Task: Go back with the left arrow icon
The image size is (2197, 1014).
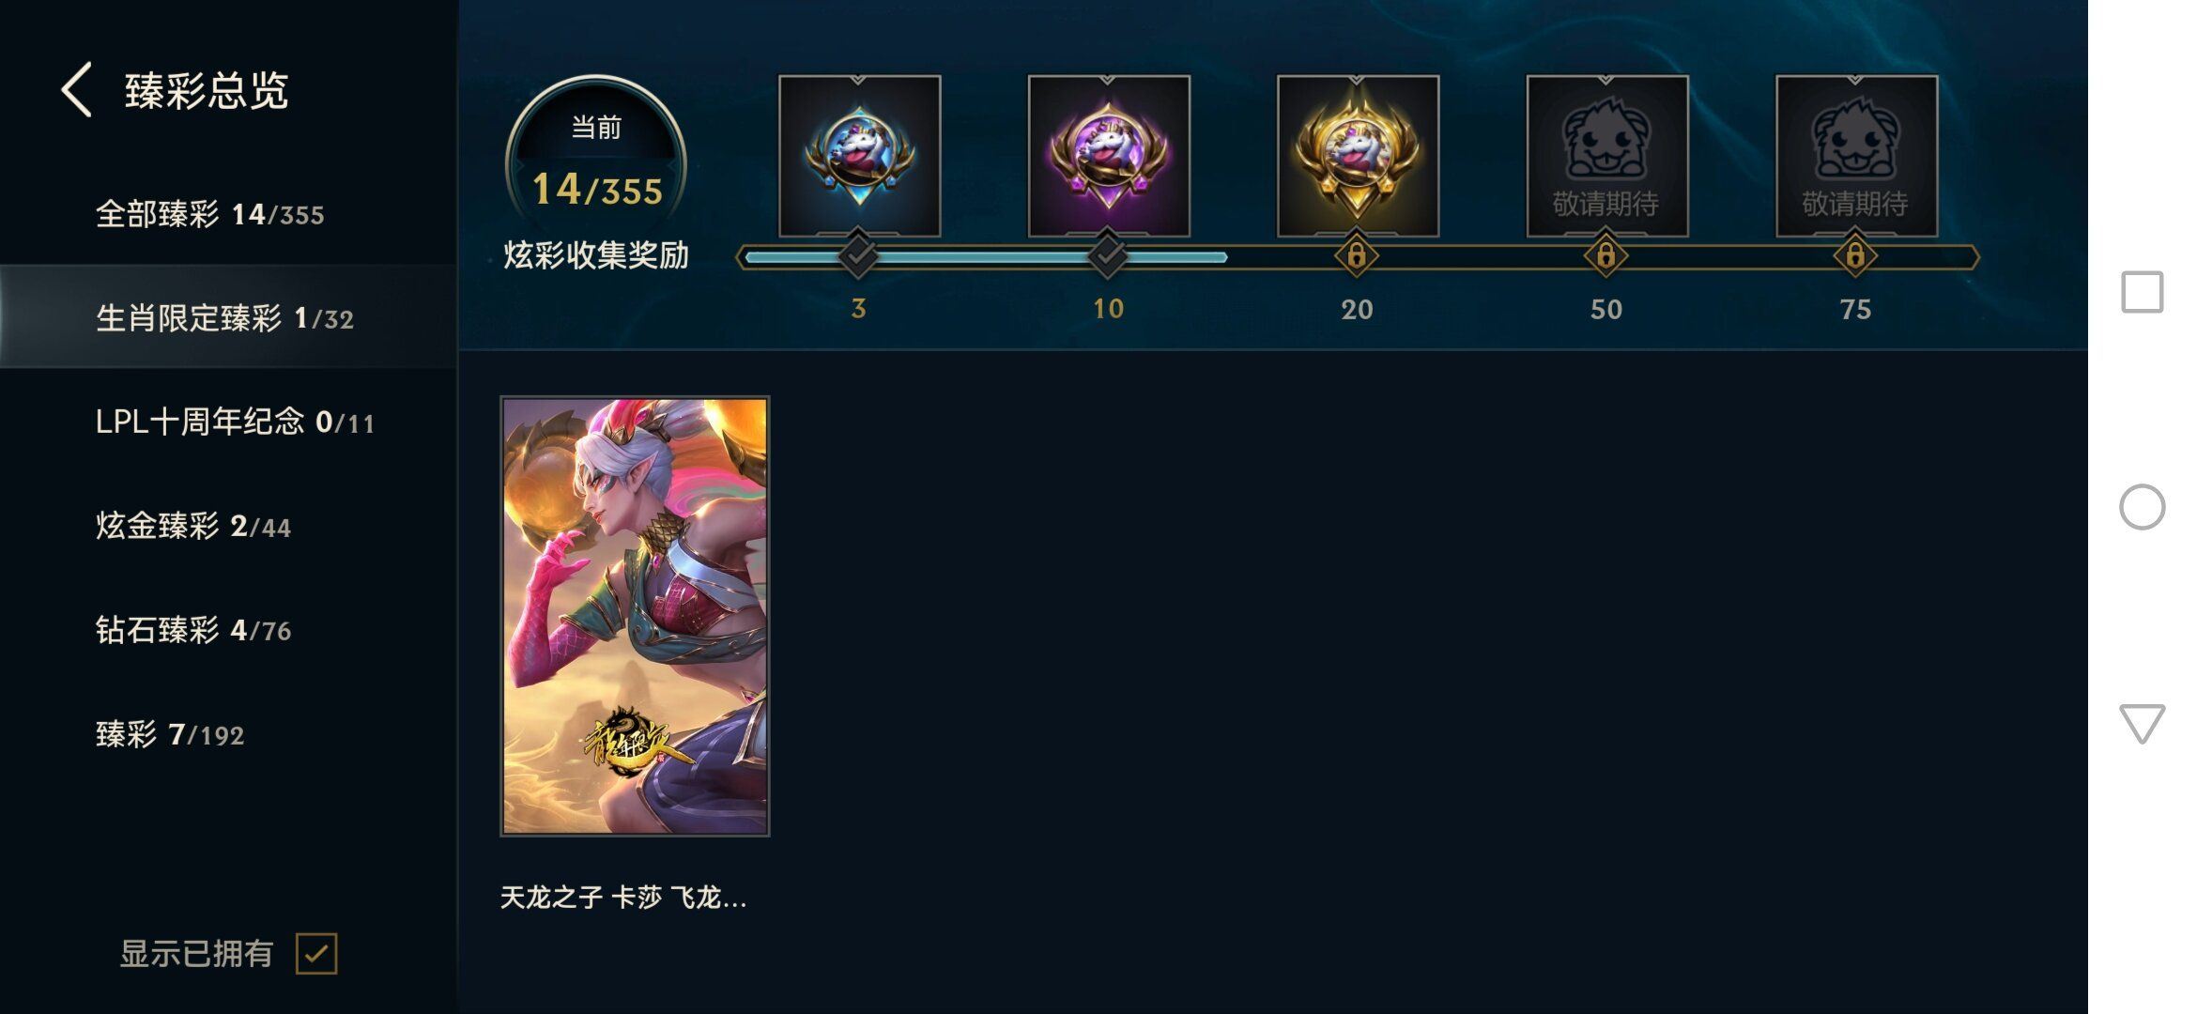Action: click(77, 90)
